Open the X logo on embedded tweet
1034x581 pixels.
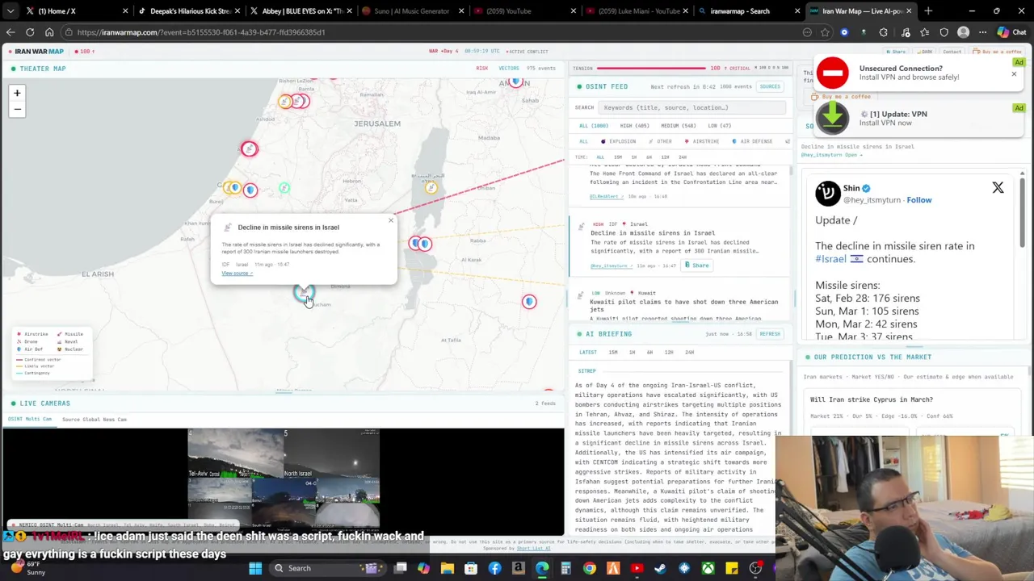(x=998, y=188)
